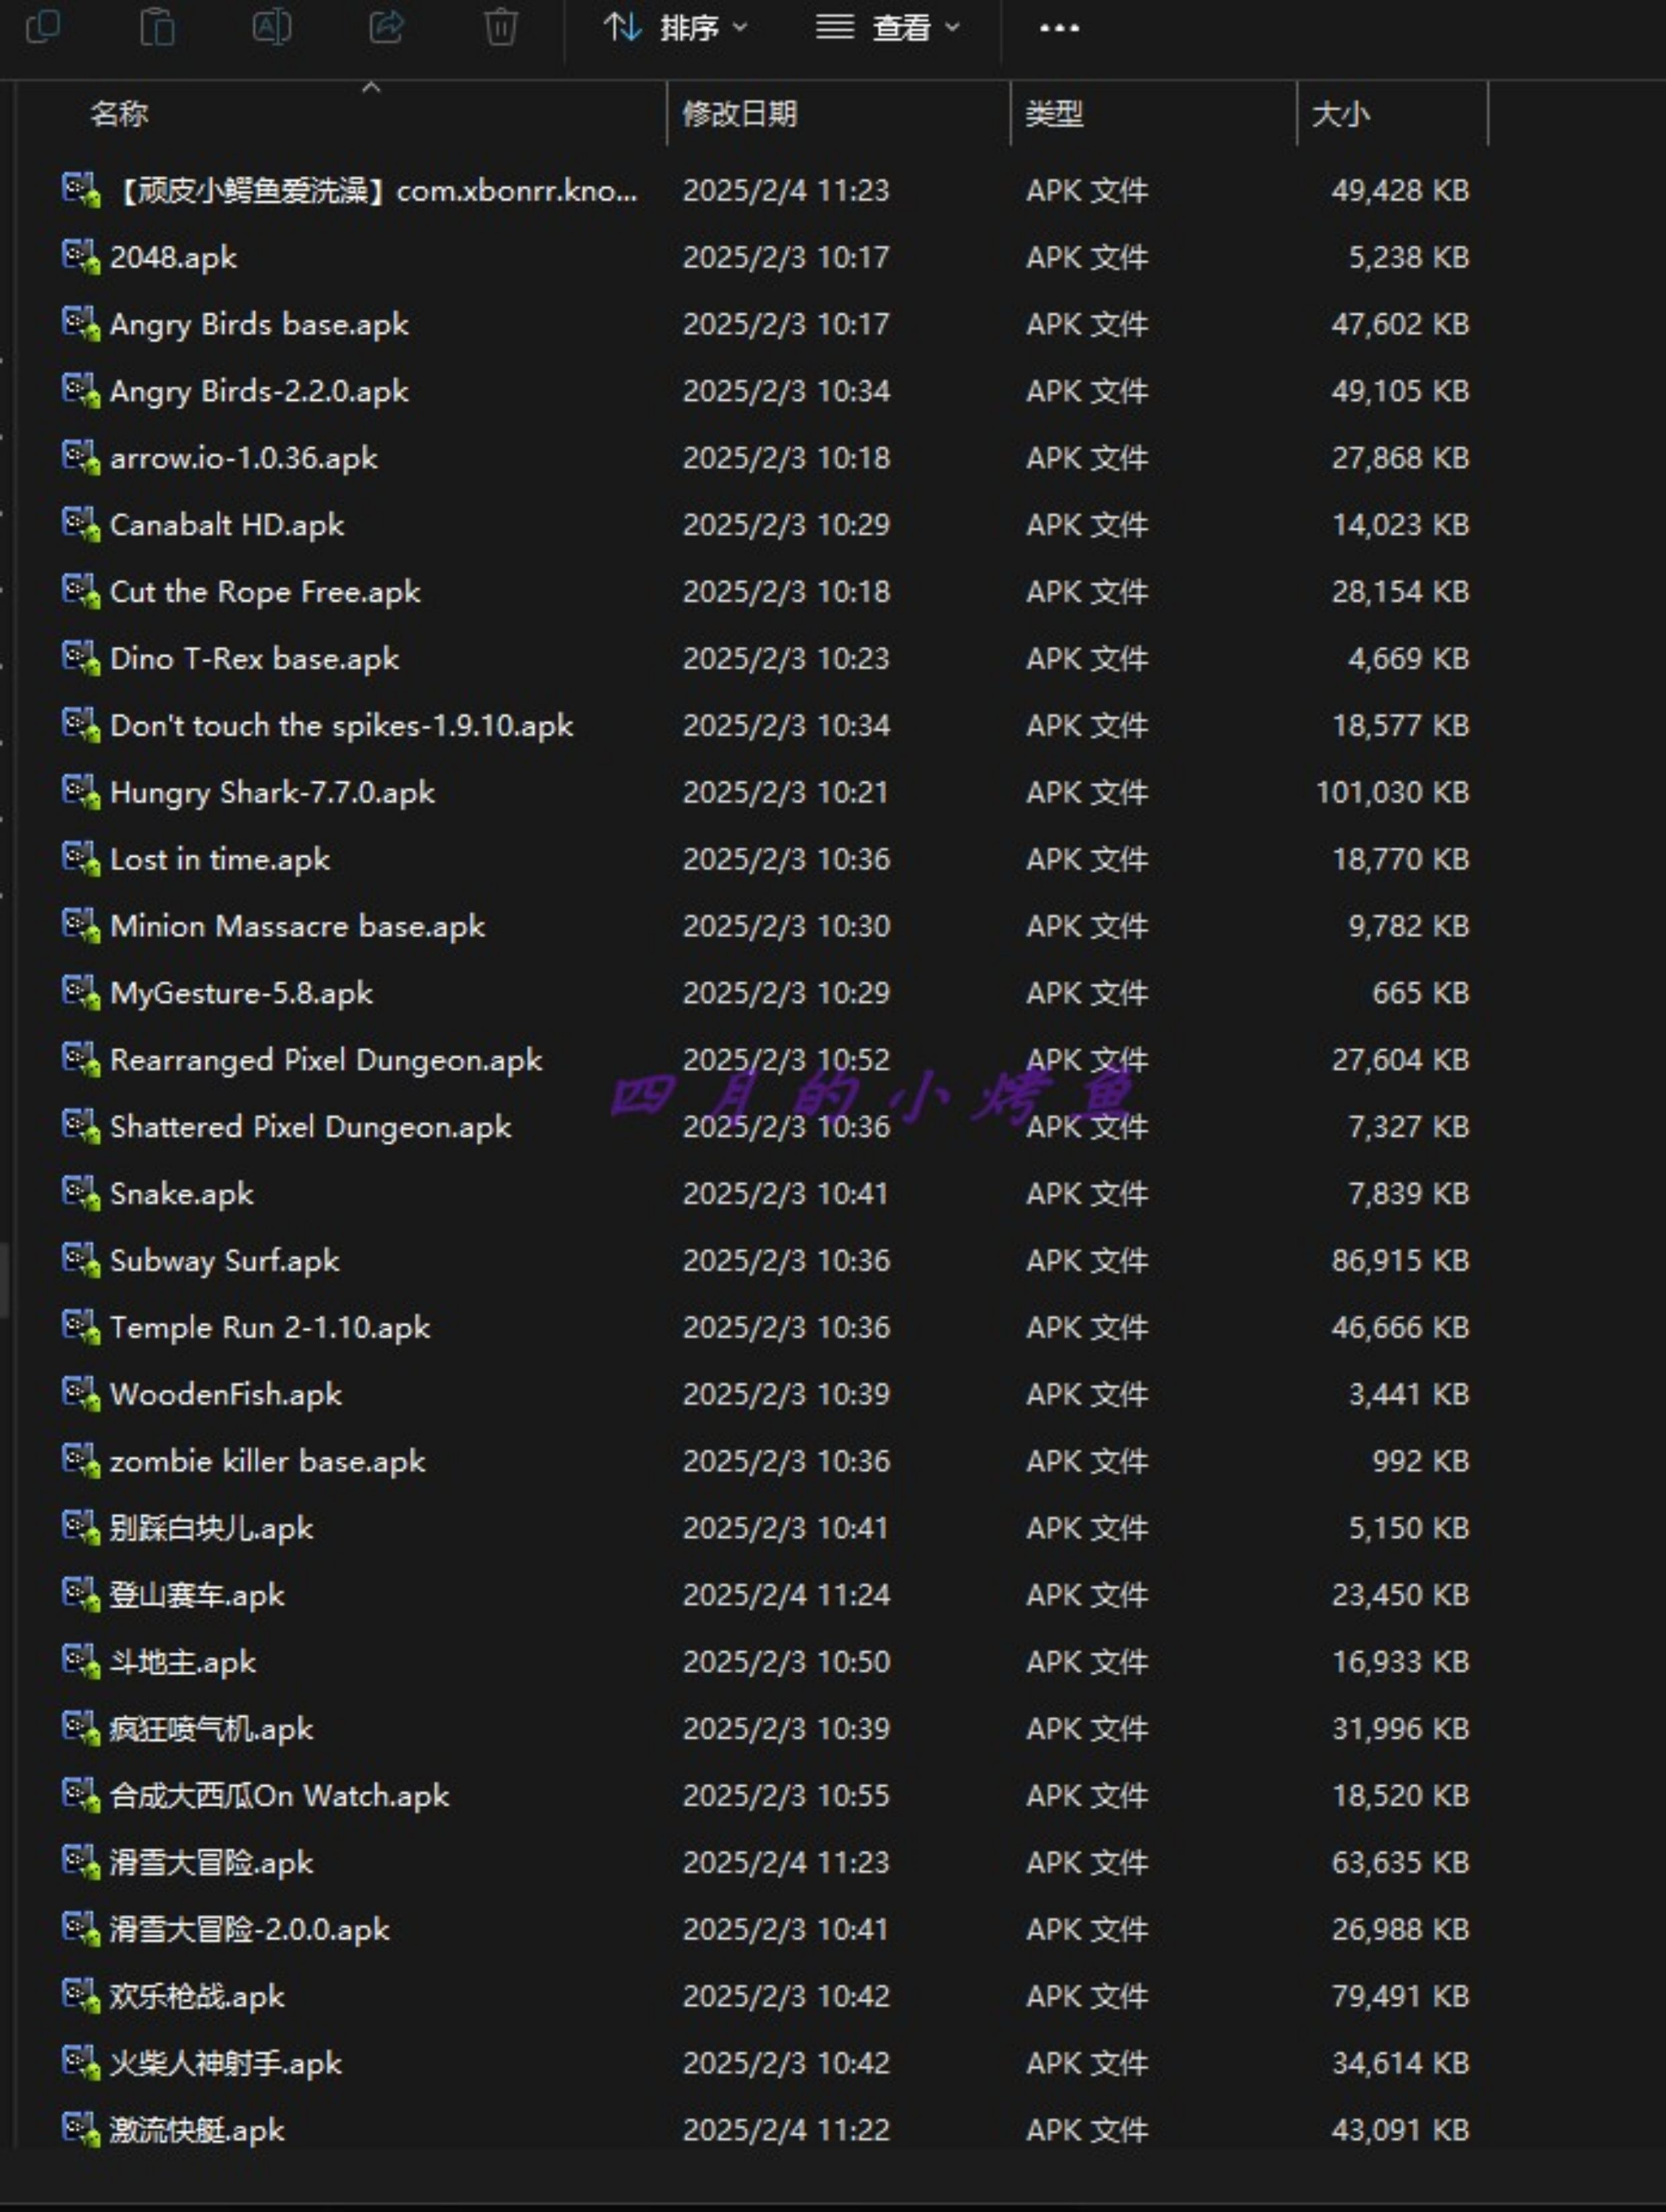Select file name 别踩白块儿.apk
Image resolution: width=1666 pixels, height=2212 pixels.
click(x=212, y=1528)
